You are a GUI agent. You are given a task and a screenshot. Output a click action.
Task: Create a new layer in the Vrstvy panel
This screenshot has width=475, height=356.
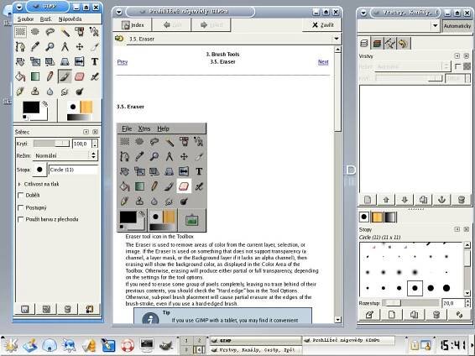point(367,200)
